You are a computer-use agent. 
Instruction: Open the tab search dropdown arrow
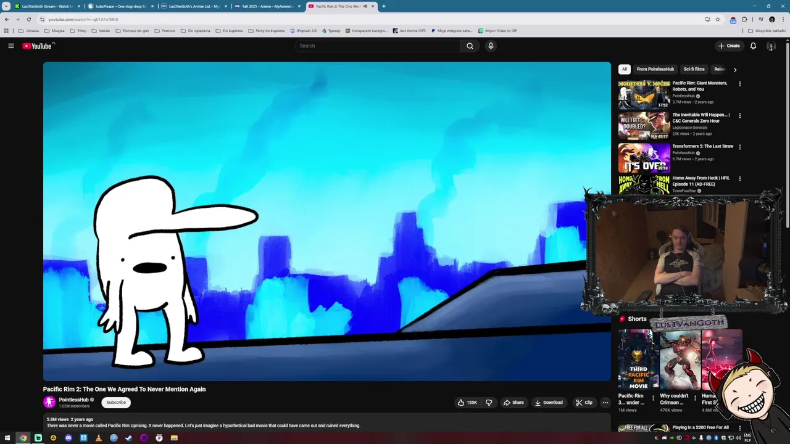[x=6, y=6]
